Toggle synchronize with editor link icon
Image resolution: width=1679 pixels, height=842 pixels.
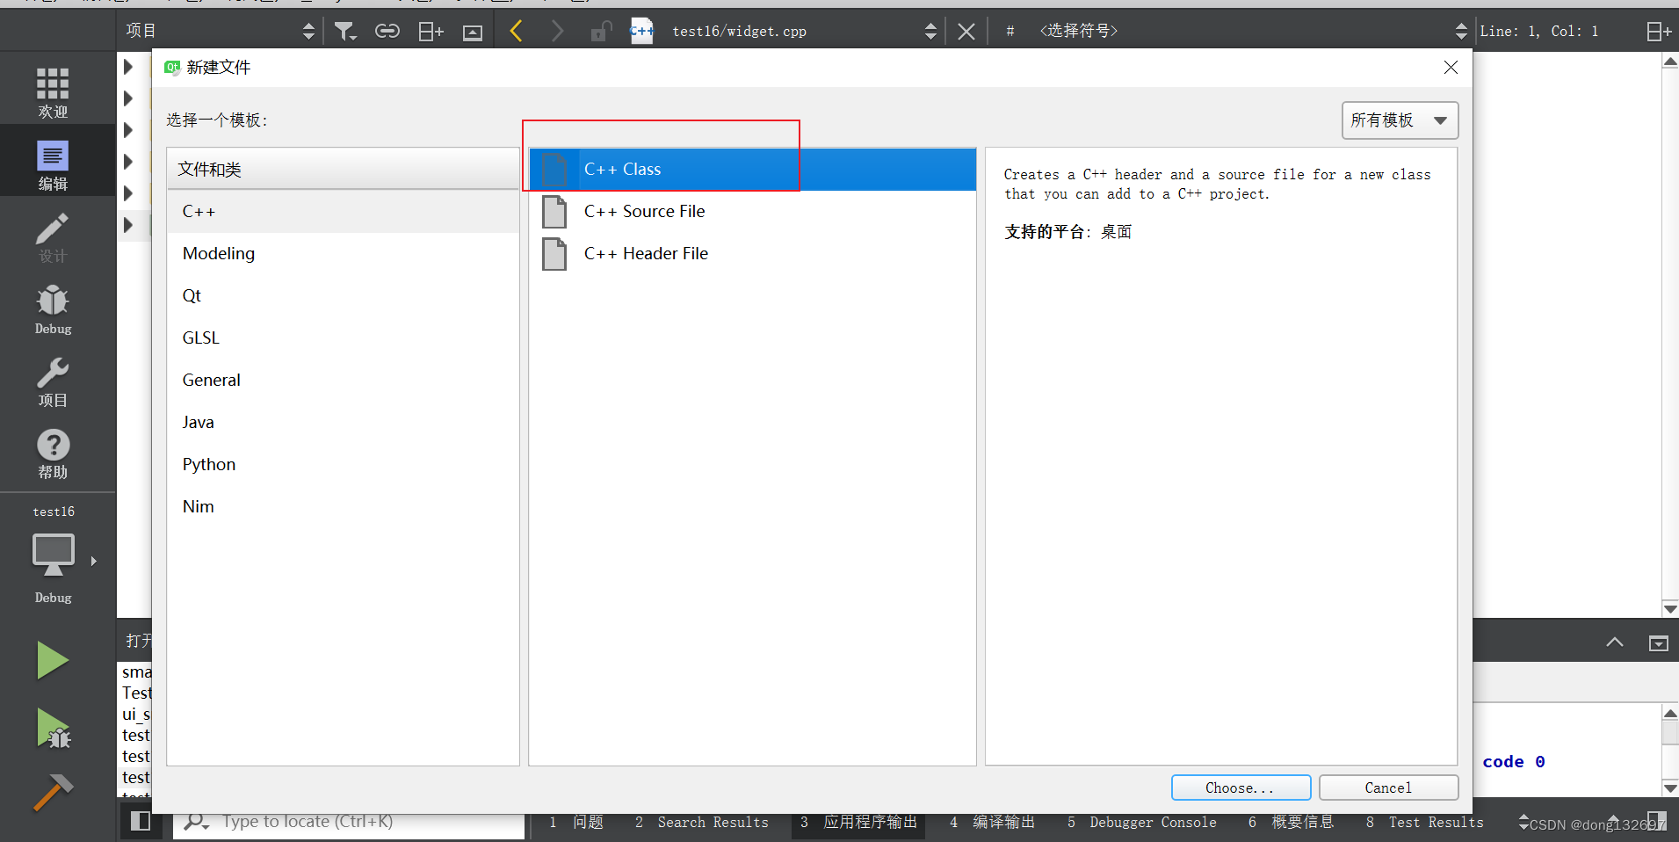point(387,32)
